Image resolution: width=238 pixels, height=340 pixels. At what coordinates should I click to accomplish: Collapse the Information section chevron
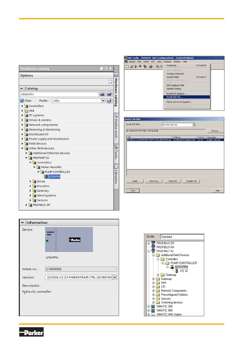point(22,222)
